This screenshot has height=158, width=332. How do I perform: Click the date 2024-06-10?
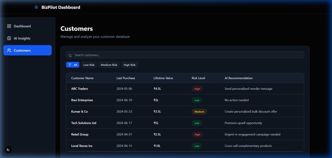point(124,100)
